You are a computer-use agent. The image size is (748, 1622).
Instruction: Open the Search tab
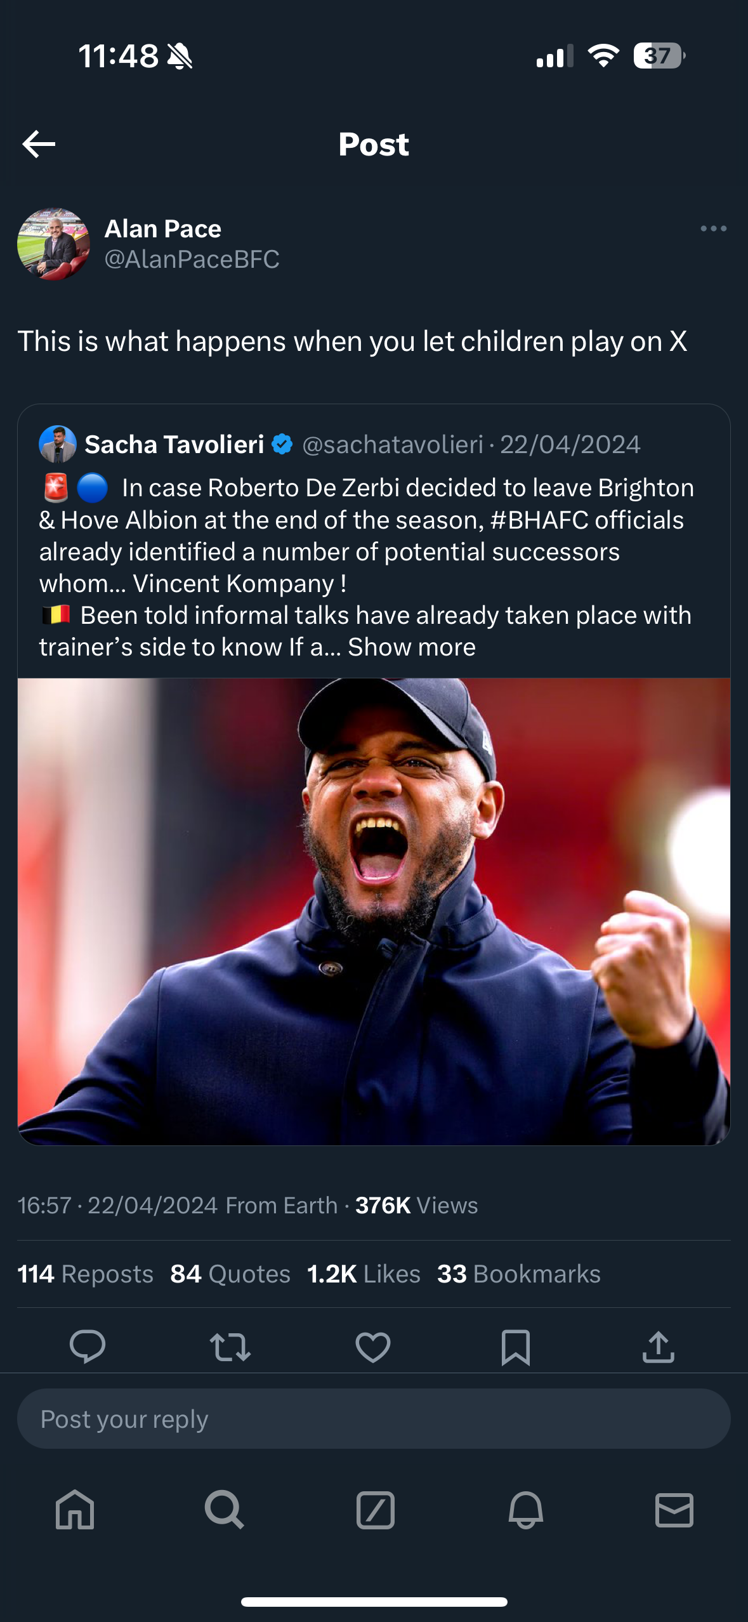tap(224, 1510)
